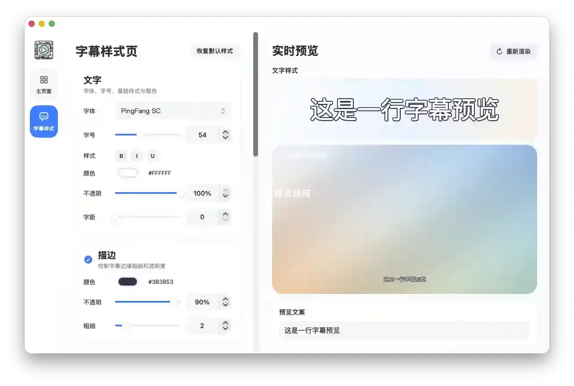Click the 预览文案 text input field

pyautogui.click(x=405, y=330)
